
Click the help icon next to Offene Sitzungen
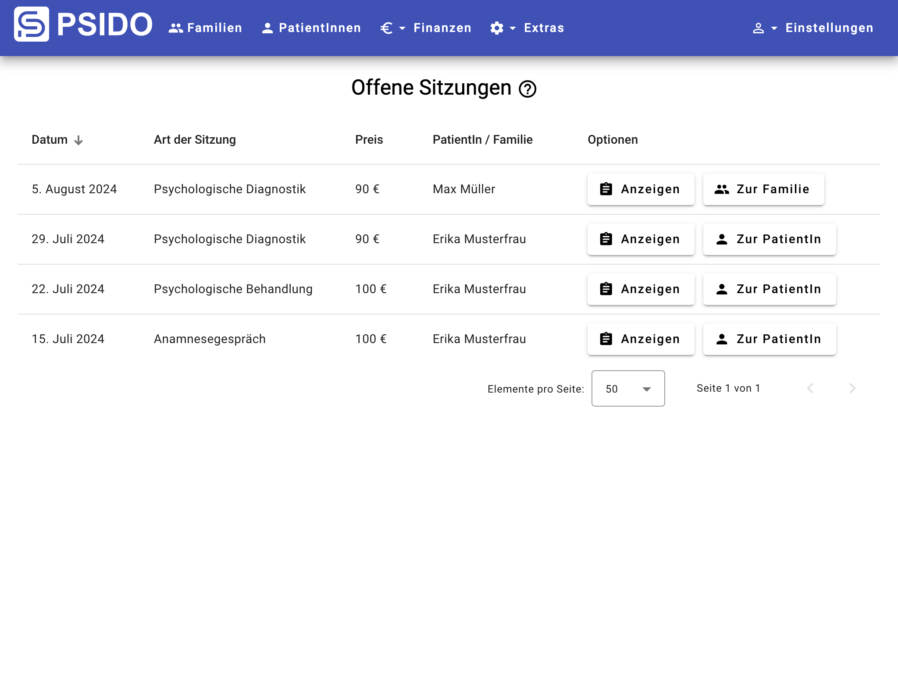point(527,89)
